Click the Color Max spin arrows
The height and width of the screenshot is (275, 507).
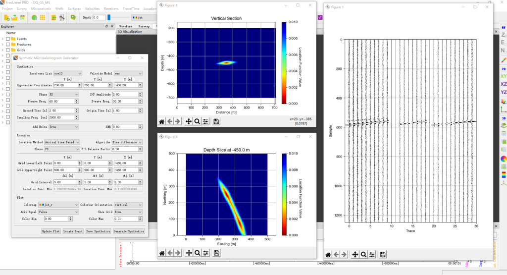(x=140, y=219)
